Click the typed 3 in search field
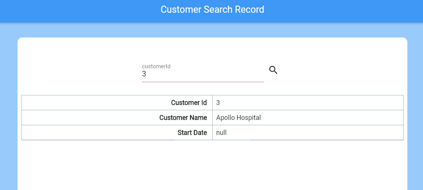The image size is (423, 190). click(144, 74)
